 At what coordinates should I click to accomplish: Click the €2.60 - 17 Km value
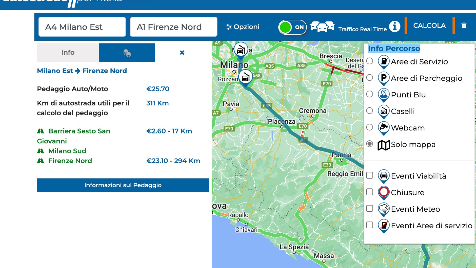(x=169, y=131)
